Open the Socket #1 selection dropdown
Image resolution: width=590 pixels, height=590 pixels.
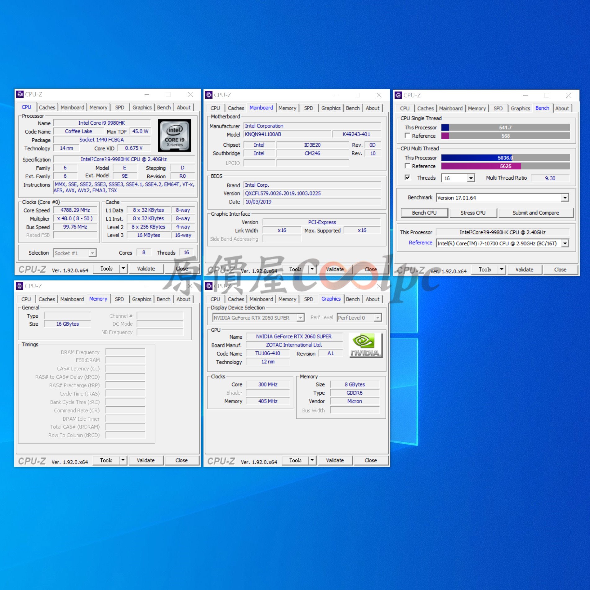coord(92,253)
